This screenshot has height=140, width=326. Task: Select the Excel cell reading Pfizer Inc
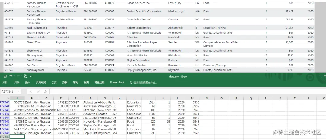coord(90,110)
